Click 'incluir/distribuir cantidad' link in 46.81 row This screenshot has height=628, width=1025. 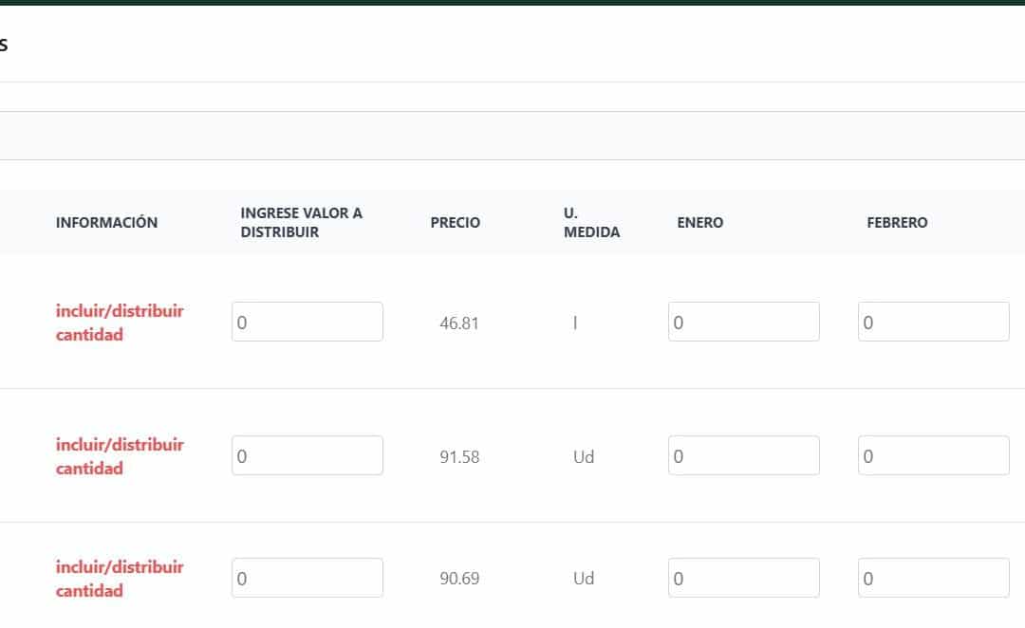[x=120, y=323]
